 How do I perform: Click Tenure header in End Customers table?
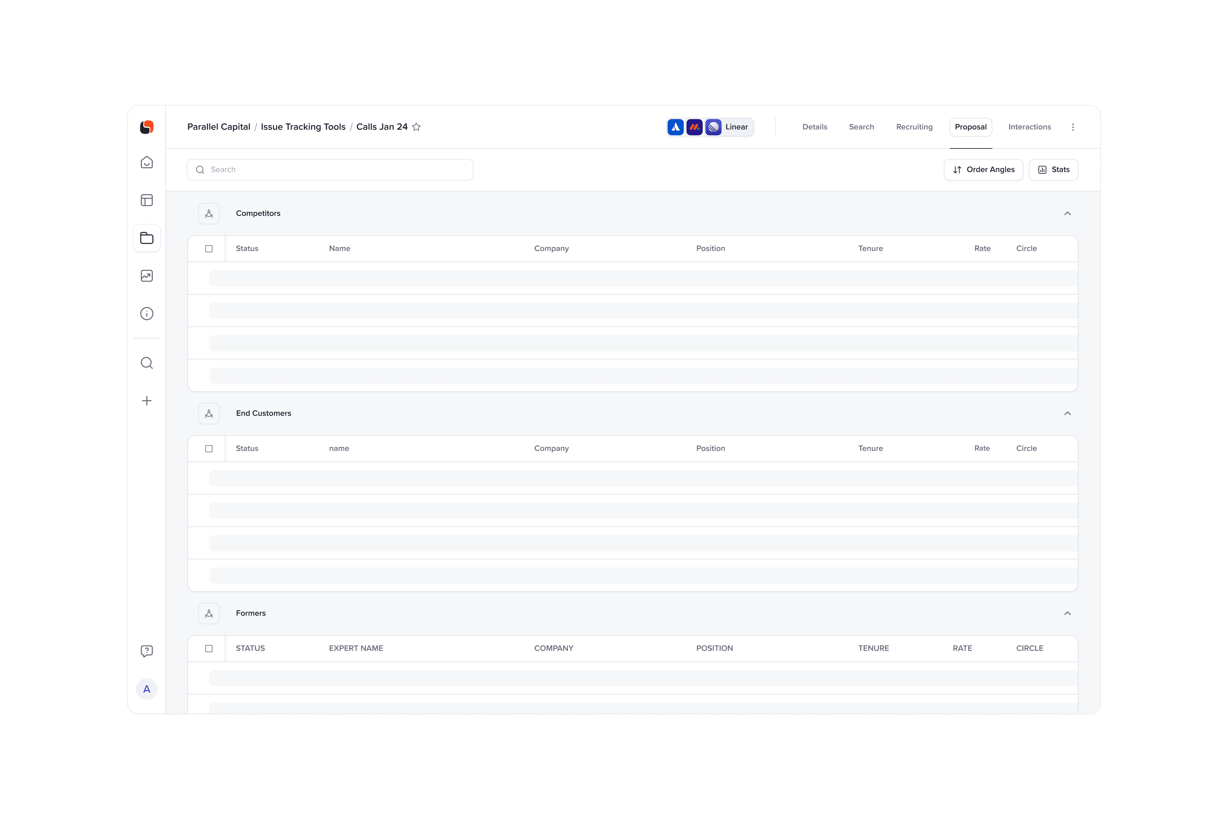pyautogui.click(x=870, y=449)
